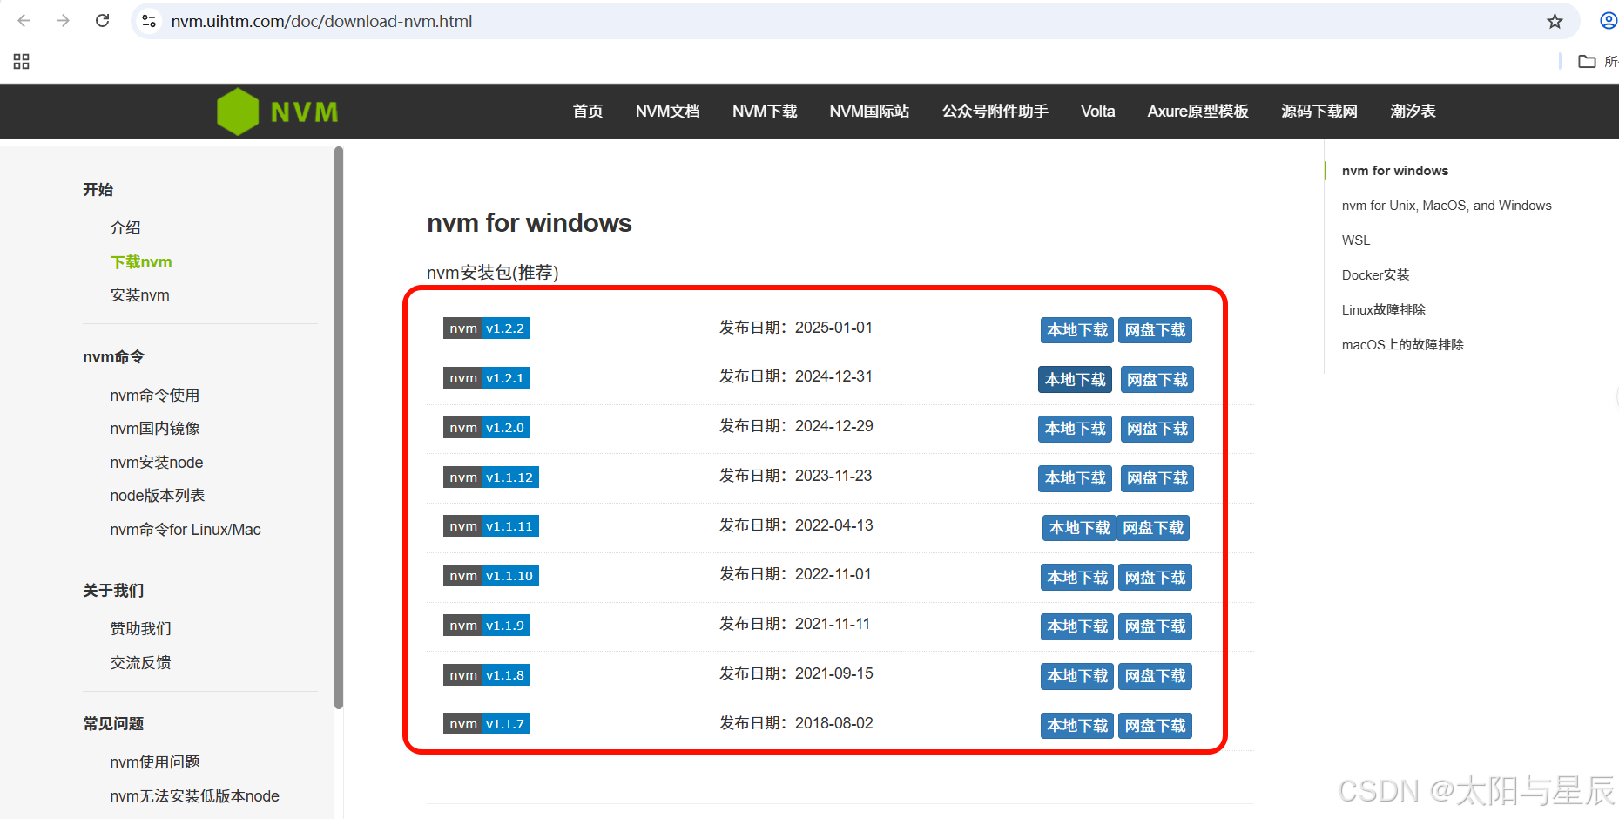
Task: Download v1.1.10 via 网盘下载 button
Action: pyautogui.click(x=1155, y=578)
